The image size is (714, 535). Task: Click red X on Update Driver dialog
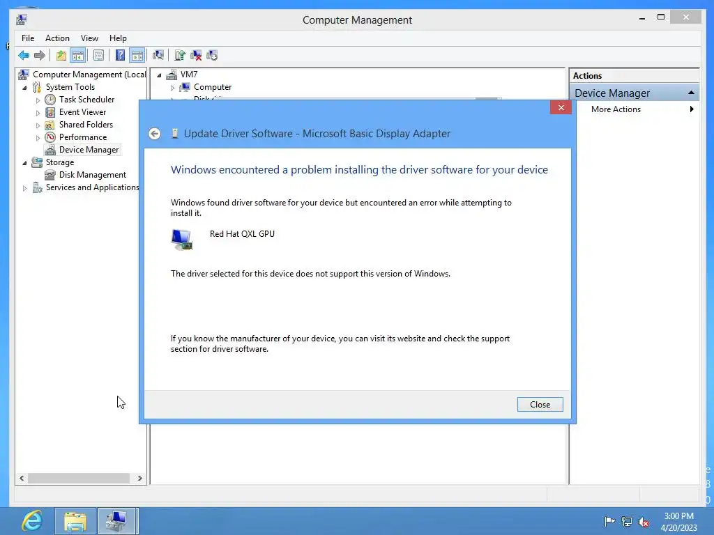tap(561, 107)
